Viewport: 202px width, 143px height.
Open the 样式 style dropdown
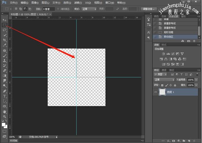(x=89, y=9)
